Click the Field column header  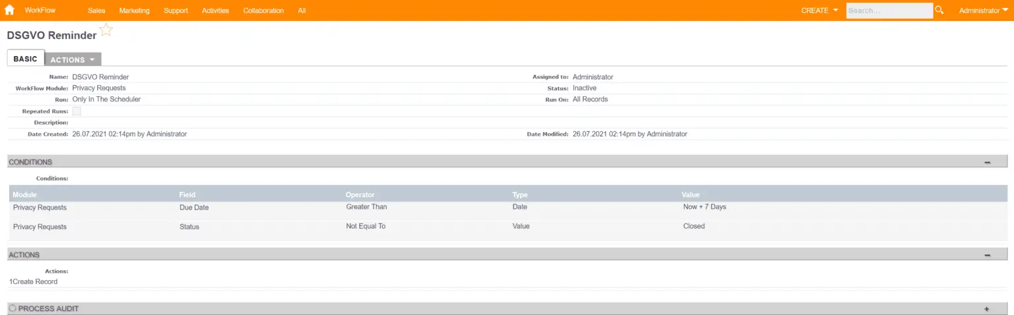tap(187, 195)
